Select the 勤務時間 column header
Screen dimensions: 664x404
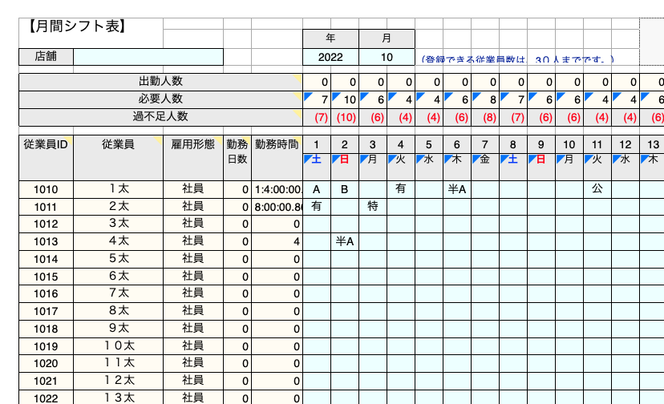point(277,145)
